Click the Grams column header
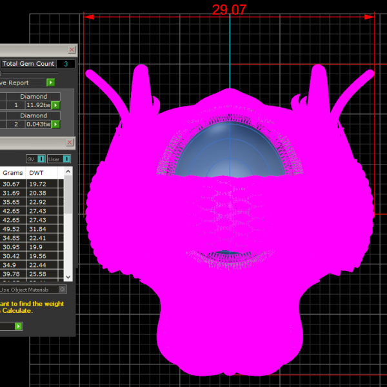 [x=13, y=173]
